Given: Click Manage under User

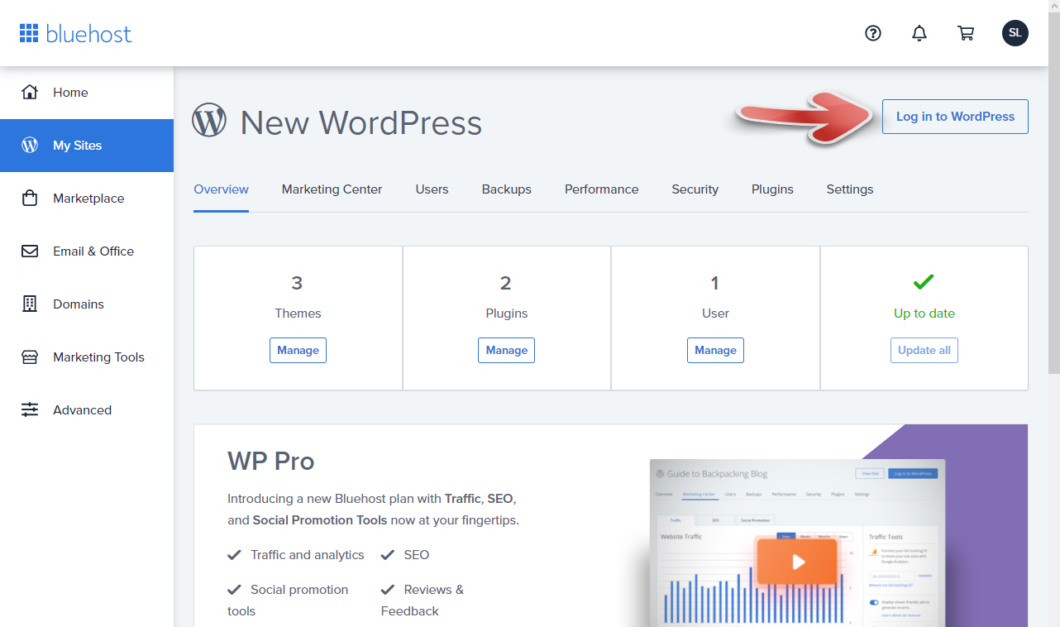Looking at the screenshot, I should pos(715,350).
